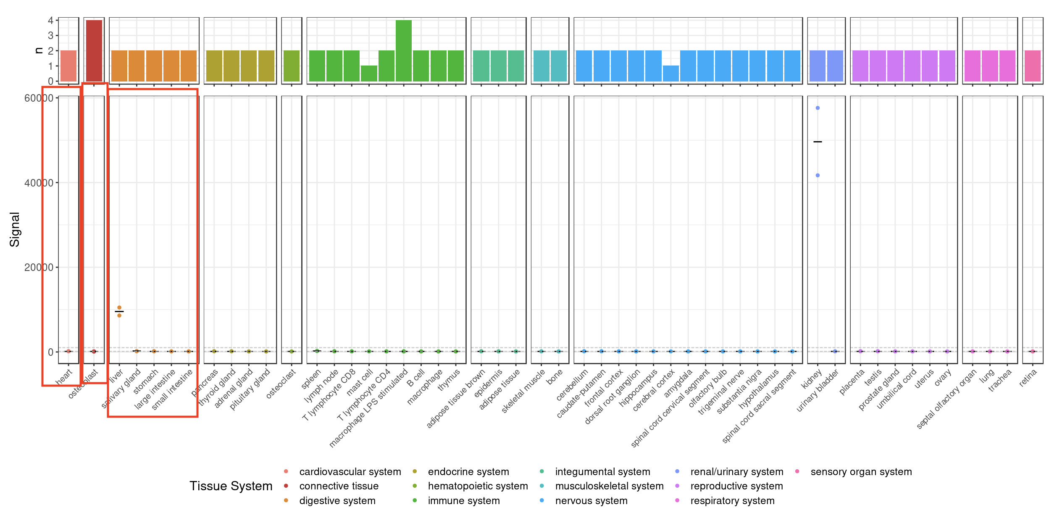Click the short mast cell count bar
This screenshot has width=1057, height=510.
pos(369,74)
